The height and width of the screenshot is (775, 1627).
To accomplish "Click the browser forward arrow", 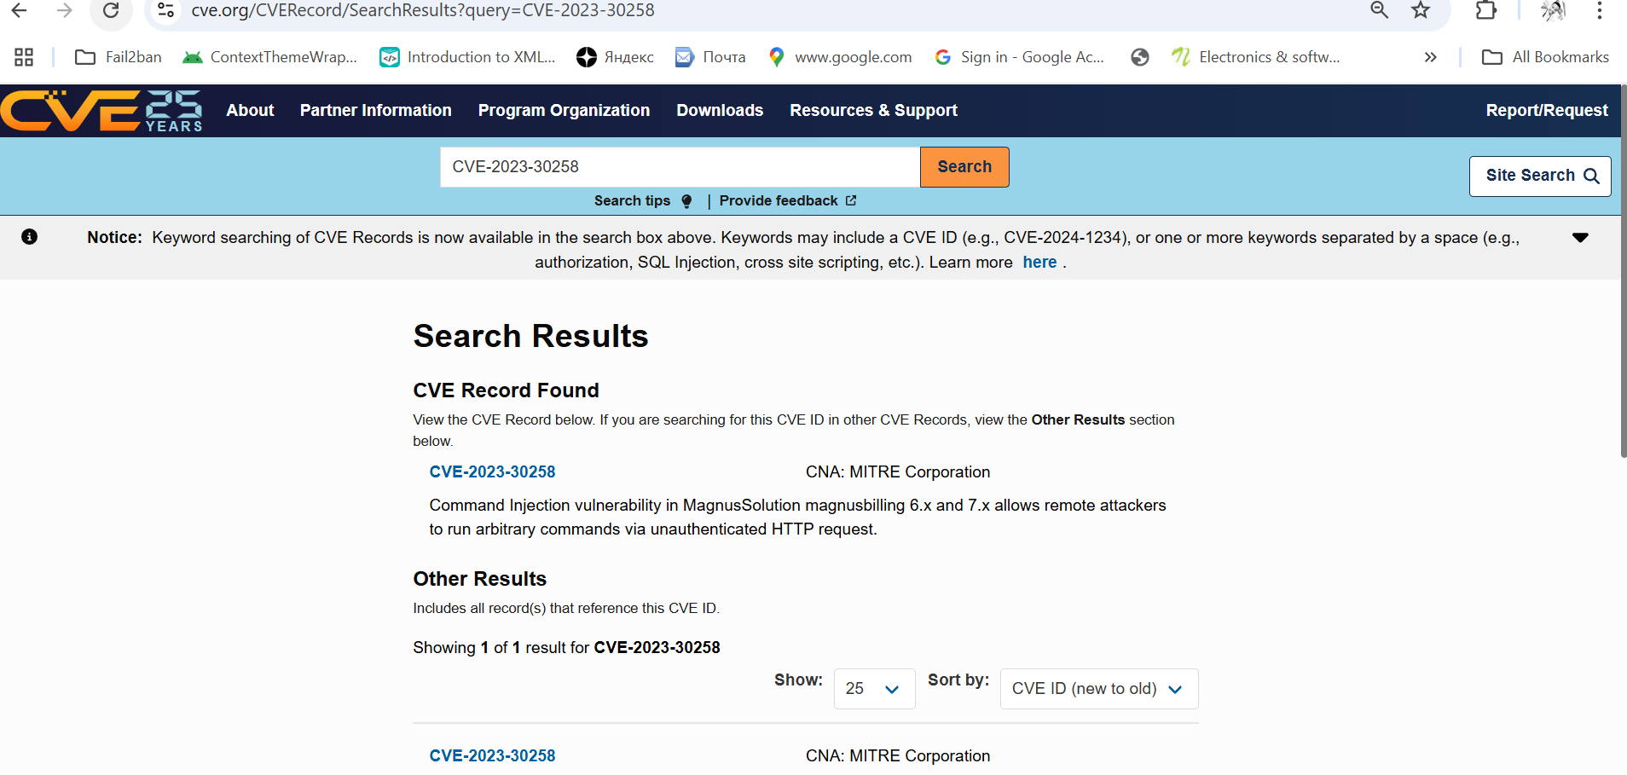I will [x=64, y=10].
